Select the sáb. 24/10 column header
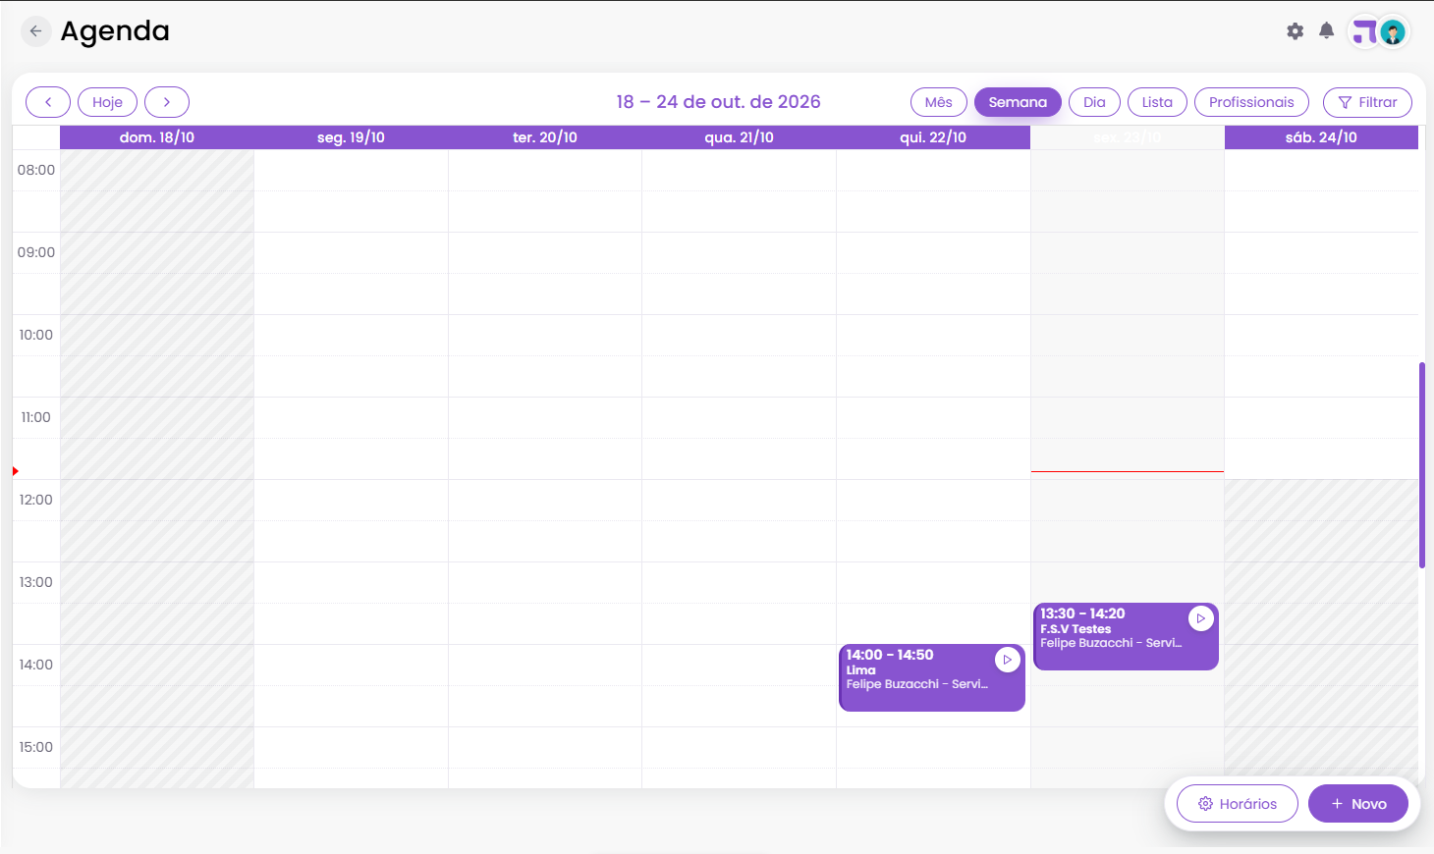 point(1321,137)
